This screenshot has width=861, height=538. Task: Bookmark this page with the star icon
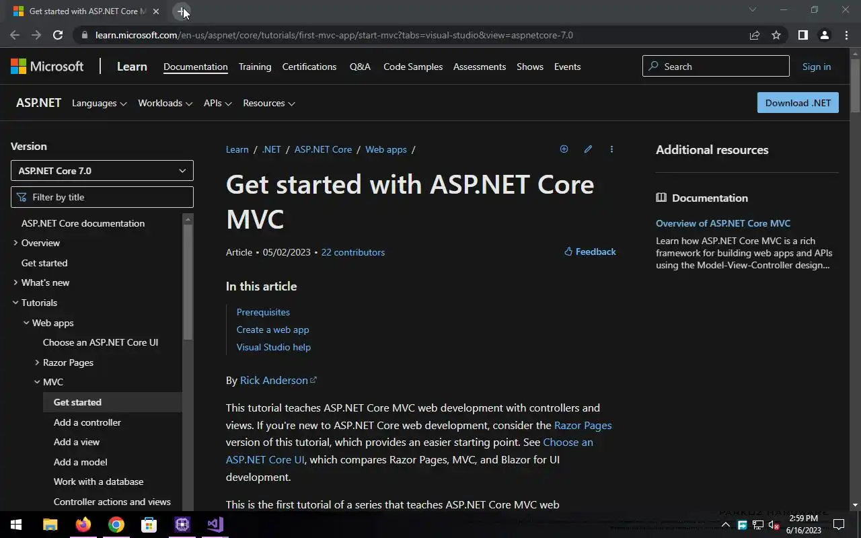click(776, 35)
